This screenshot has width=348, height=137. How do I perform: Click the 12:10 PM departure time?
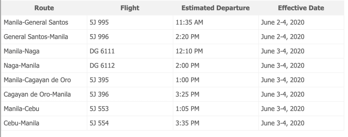click(189, 51)
